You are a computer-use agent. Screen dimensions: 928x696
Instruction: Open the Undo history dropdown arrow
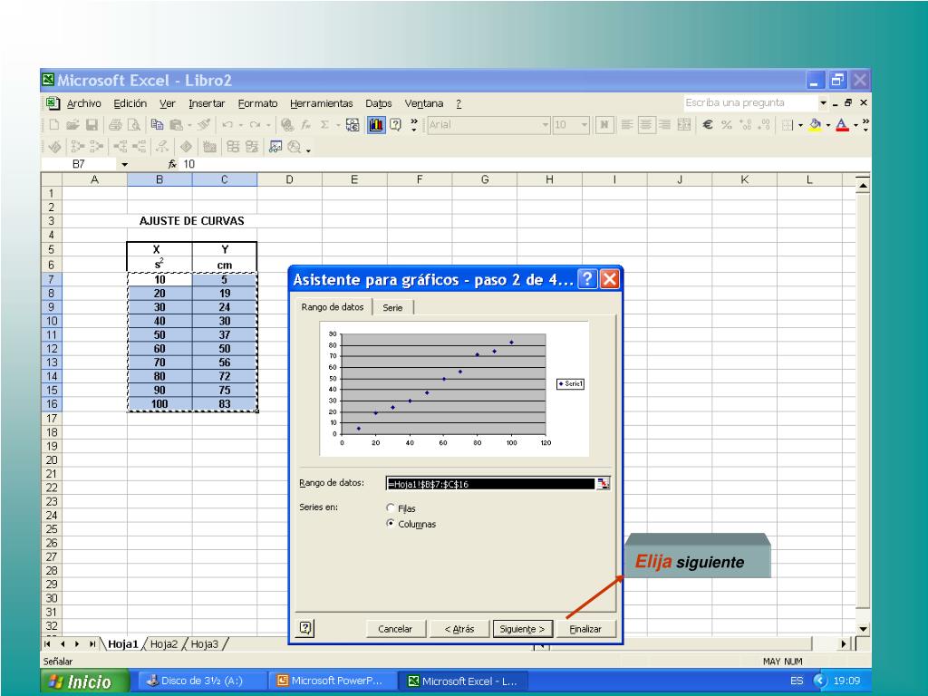(x=240, y=125)
